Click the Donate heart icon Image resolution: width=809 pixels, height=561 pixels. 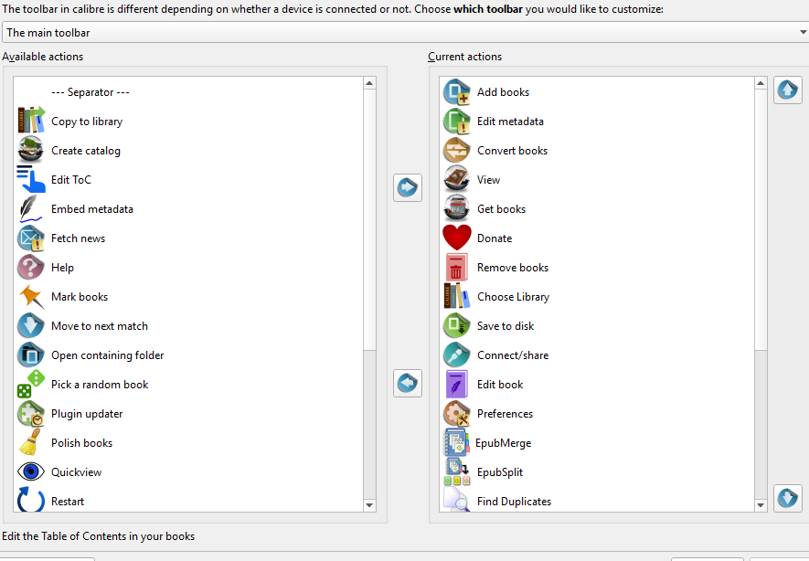[x=457, y=238]
